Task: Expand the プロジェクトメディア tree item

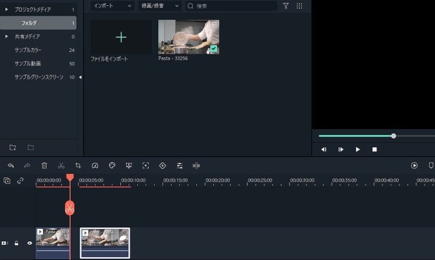Action: (7, 10)
